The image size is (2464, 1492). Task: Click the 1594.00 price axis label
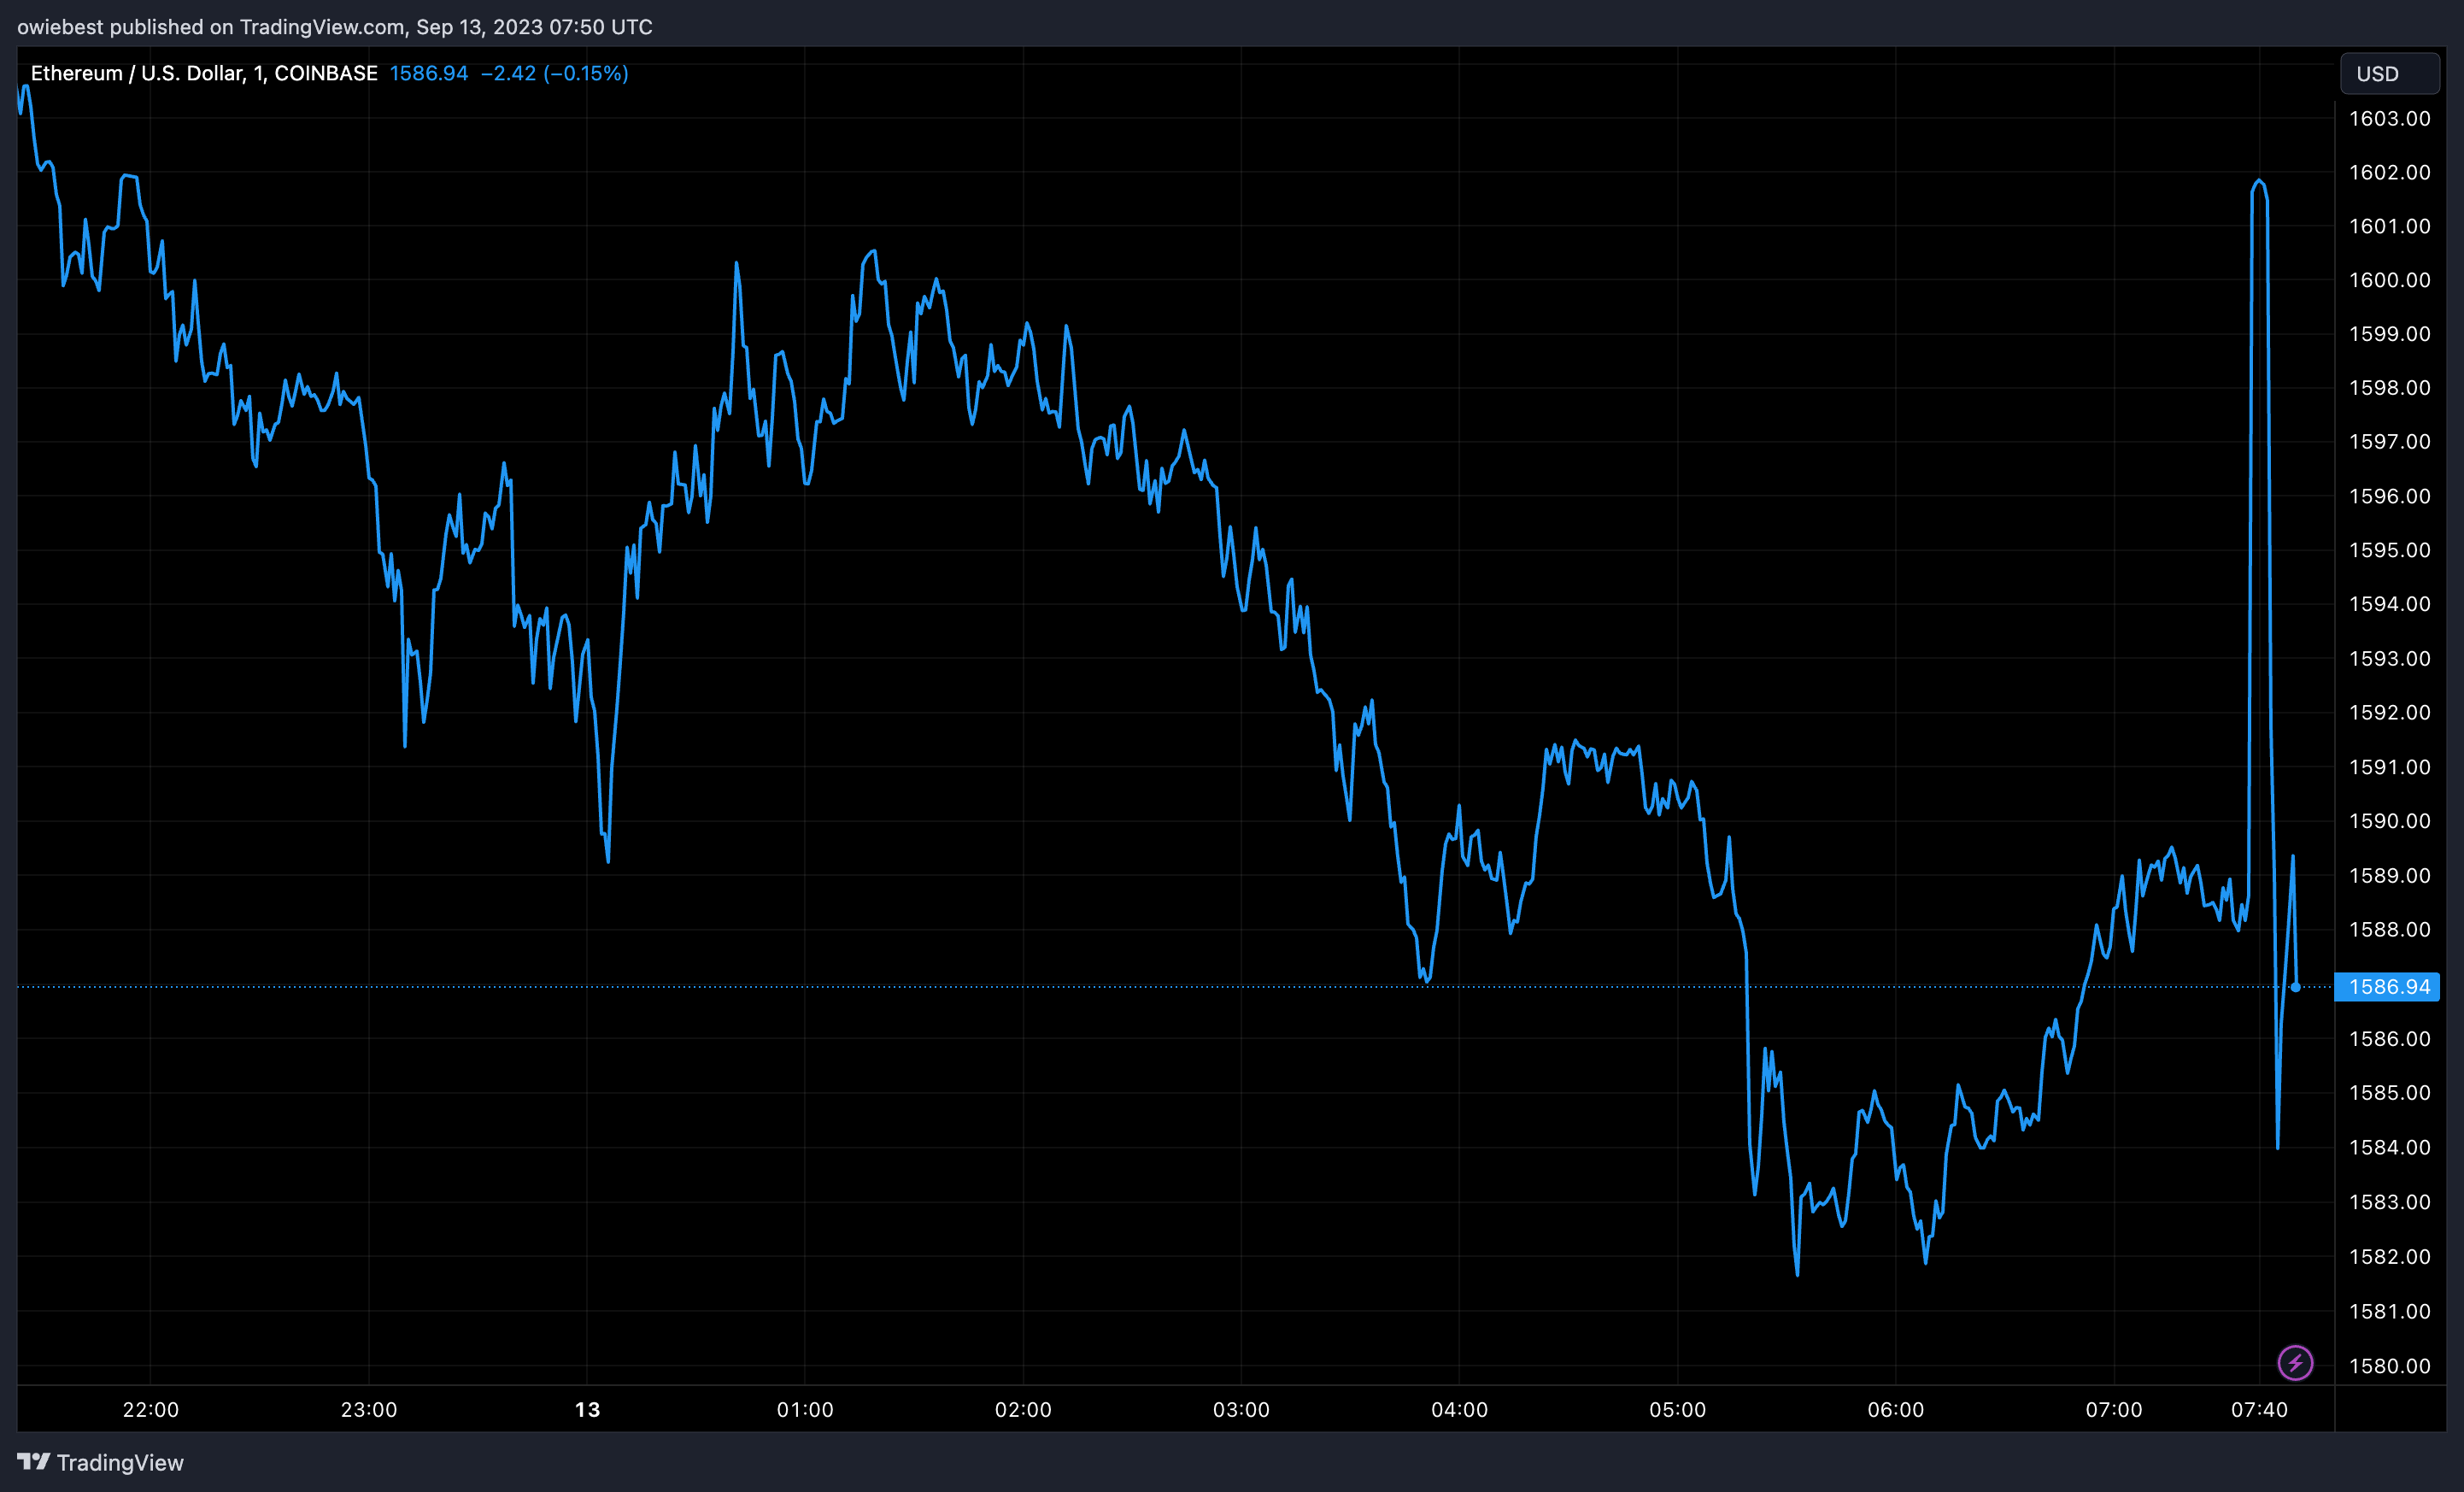pyautogui.click(x=2389, y=604)
